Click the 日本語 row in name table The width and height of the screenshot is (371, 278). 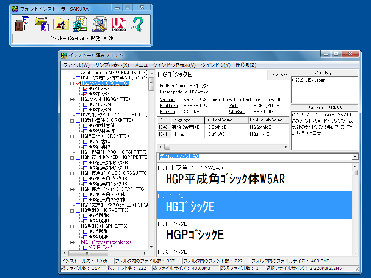pyautogui.click(x=223, y=134)
